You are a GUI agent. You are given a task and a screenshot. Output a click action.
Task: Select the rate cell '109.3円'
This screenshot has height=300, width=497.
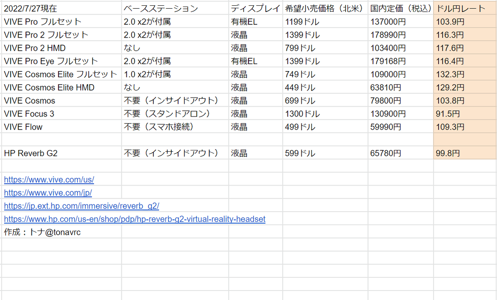point(465,127)
